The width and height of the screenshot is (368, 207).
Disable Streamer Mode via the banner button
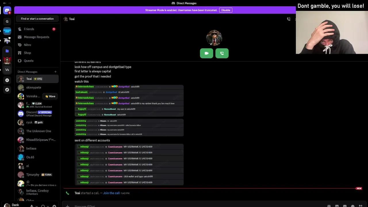pyautogui.click(x=226, y=10)
